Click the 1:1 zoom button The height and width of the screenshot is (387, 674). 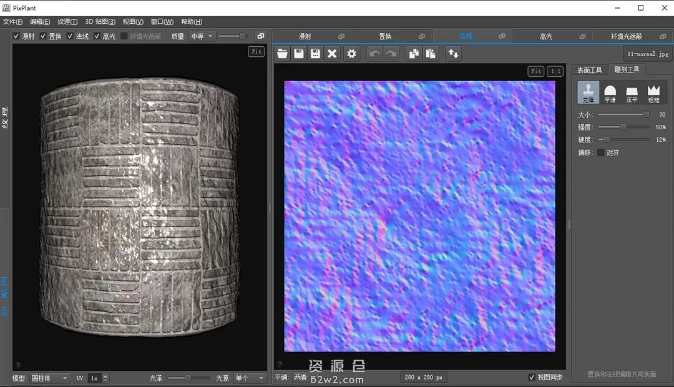coord(555,71)
